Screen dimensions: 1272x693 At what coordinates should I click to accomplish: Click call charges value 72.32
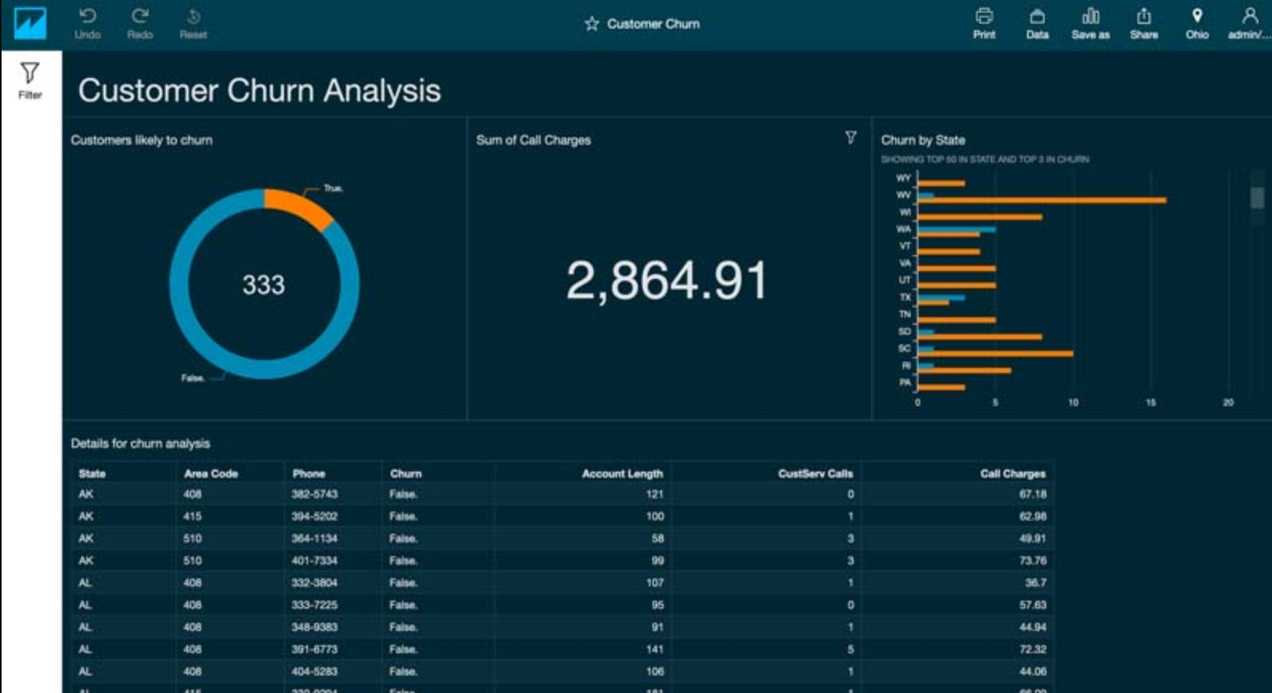(1033, 649)
